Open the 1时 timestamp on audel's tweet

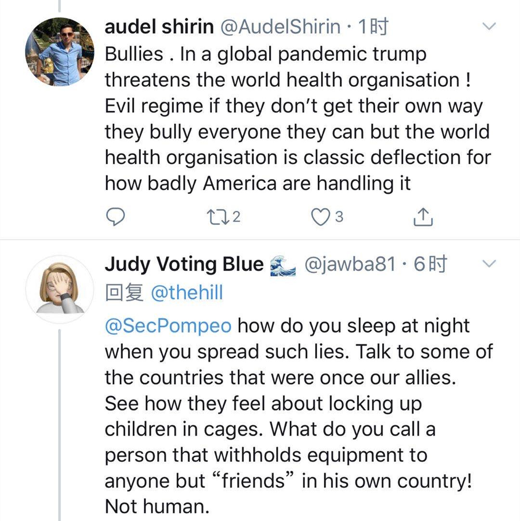pyautogui.click(x=373, y=27)
